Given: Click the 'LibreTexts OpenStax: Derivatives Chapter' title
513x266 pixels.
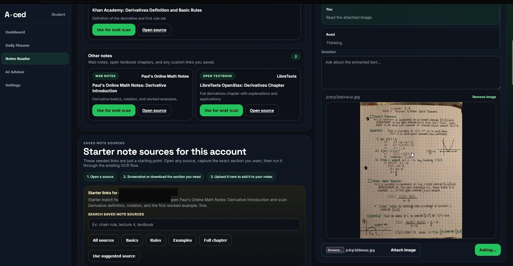Looking at the screenshot, I should pyautogui.click(x=242, y=85).
